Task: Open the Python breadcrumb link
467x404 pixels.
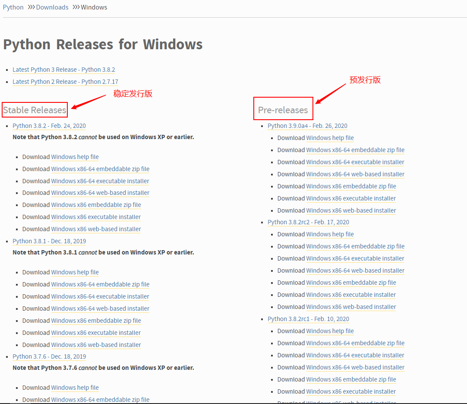Action: coord(13,7)
